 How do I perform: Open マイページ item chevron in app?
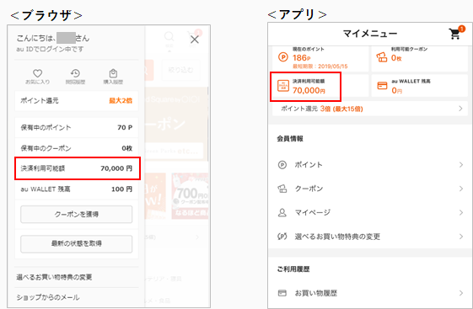point(460,213)
